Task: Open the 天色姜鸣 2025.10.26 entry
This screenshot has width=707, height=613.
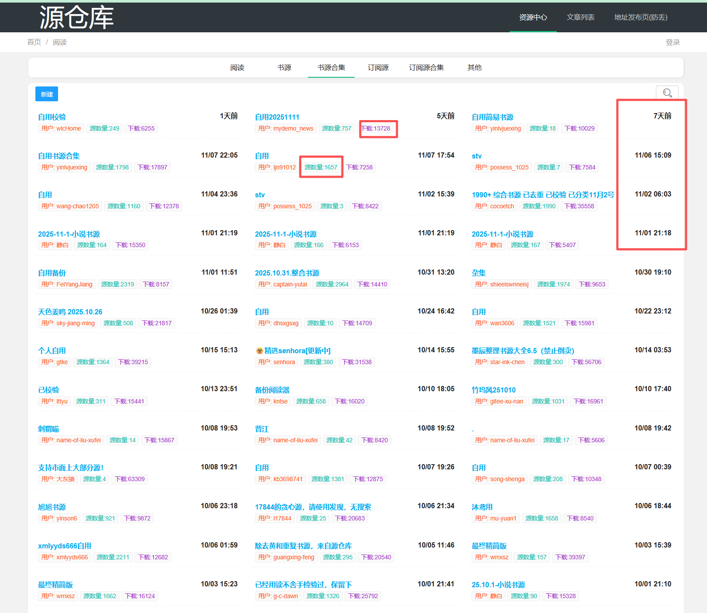Action: pos(70,312)
